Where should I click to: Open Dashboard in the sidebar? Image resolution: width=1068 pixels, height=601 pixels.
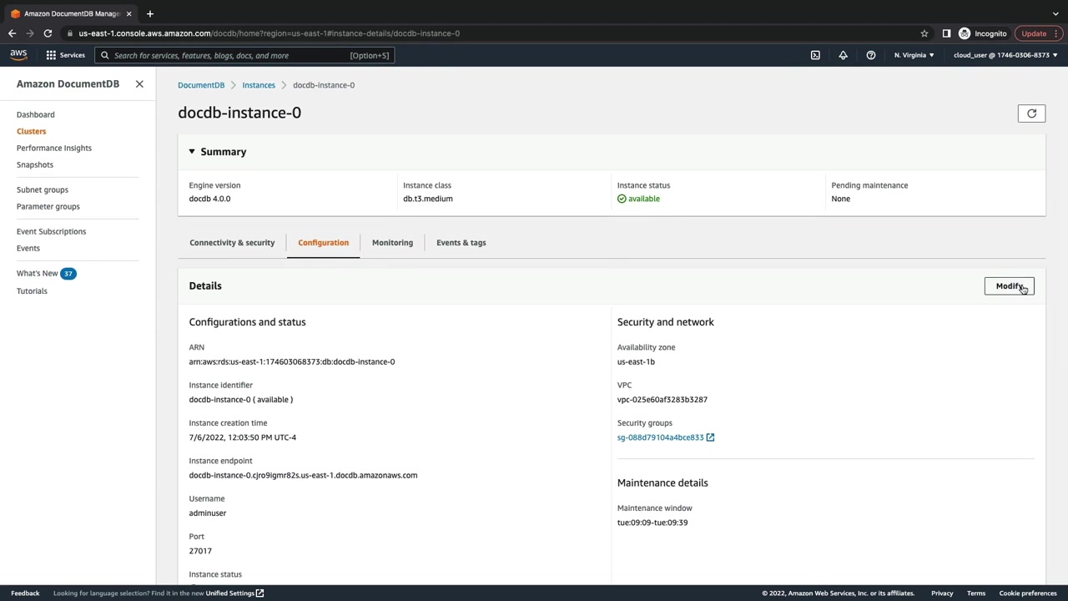coord(36,114)
